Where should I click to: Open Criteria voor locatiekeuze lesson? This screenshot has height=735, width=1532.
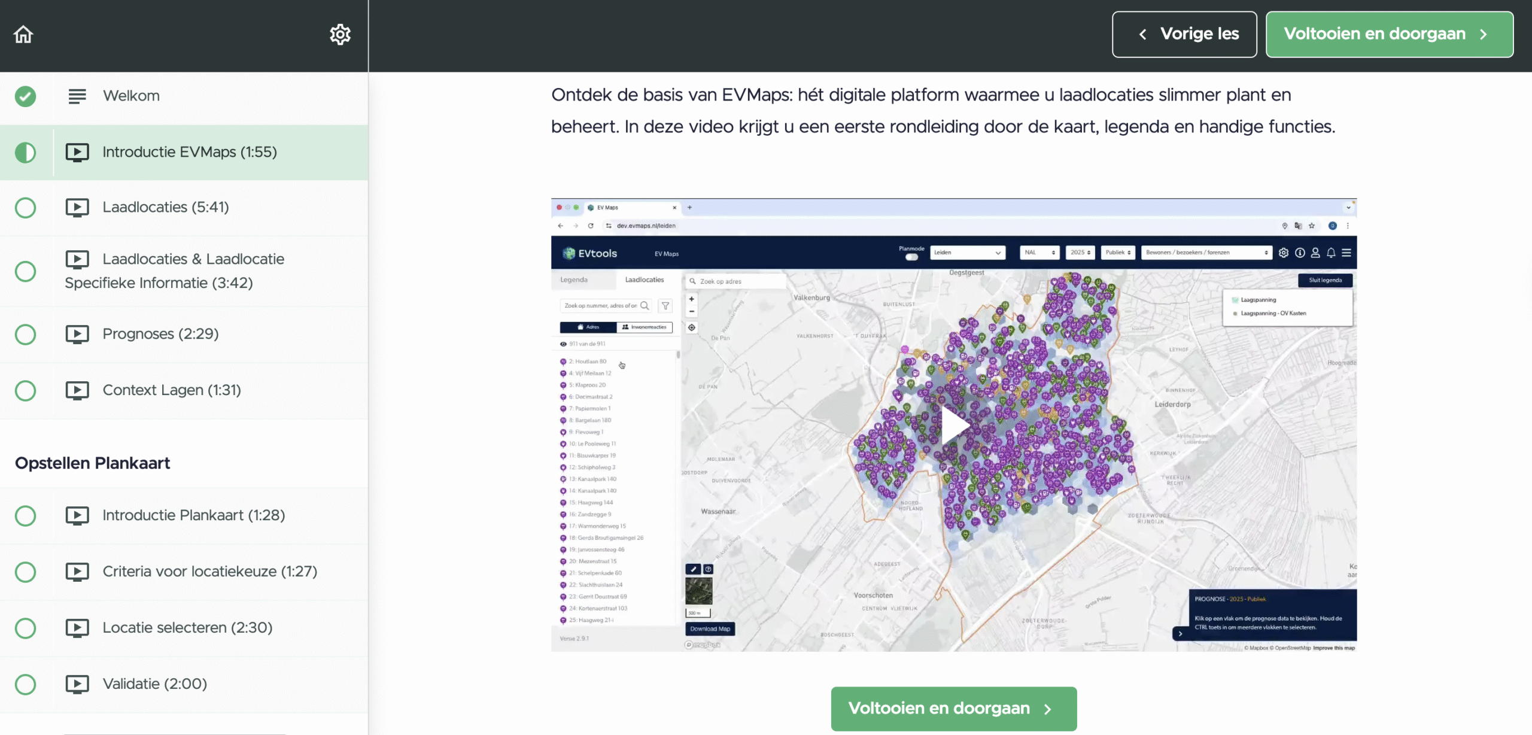pos(209,572)
